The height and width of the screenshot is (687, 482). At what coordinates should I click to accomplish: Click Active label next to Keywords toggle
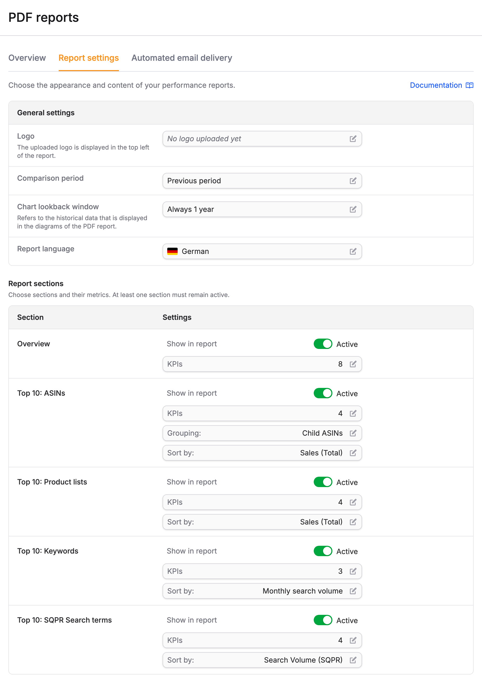point(347,552)
